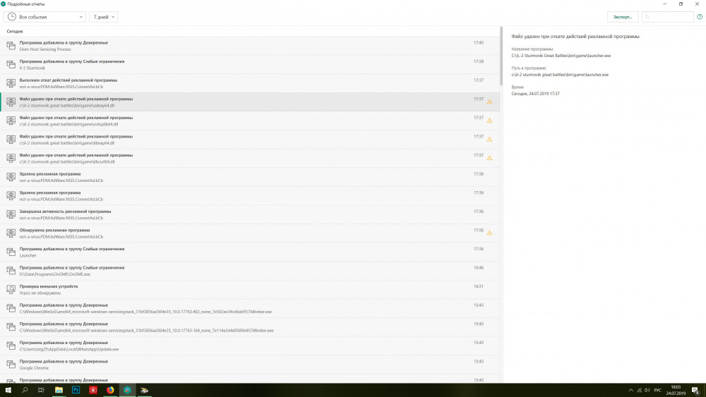Click monitor icon of rofuplib64.dll row
706x397 pixels.
coord(11,121)
